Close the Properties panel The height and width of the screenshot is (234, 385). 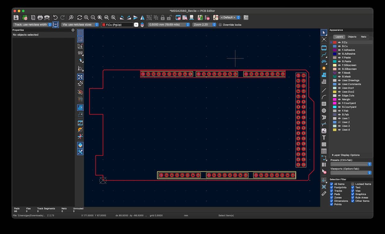pos(73,30)
